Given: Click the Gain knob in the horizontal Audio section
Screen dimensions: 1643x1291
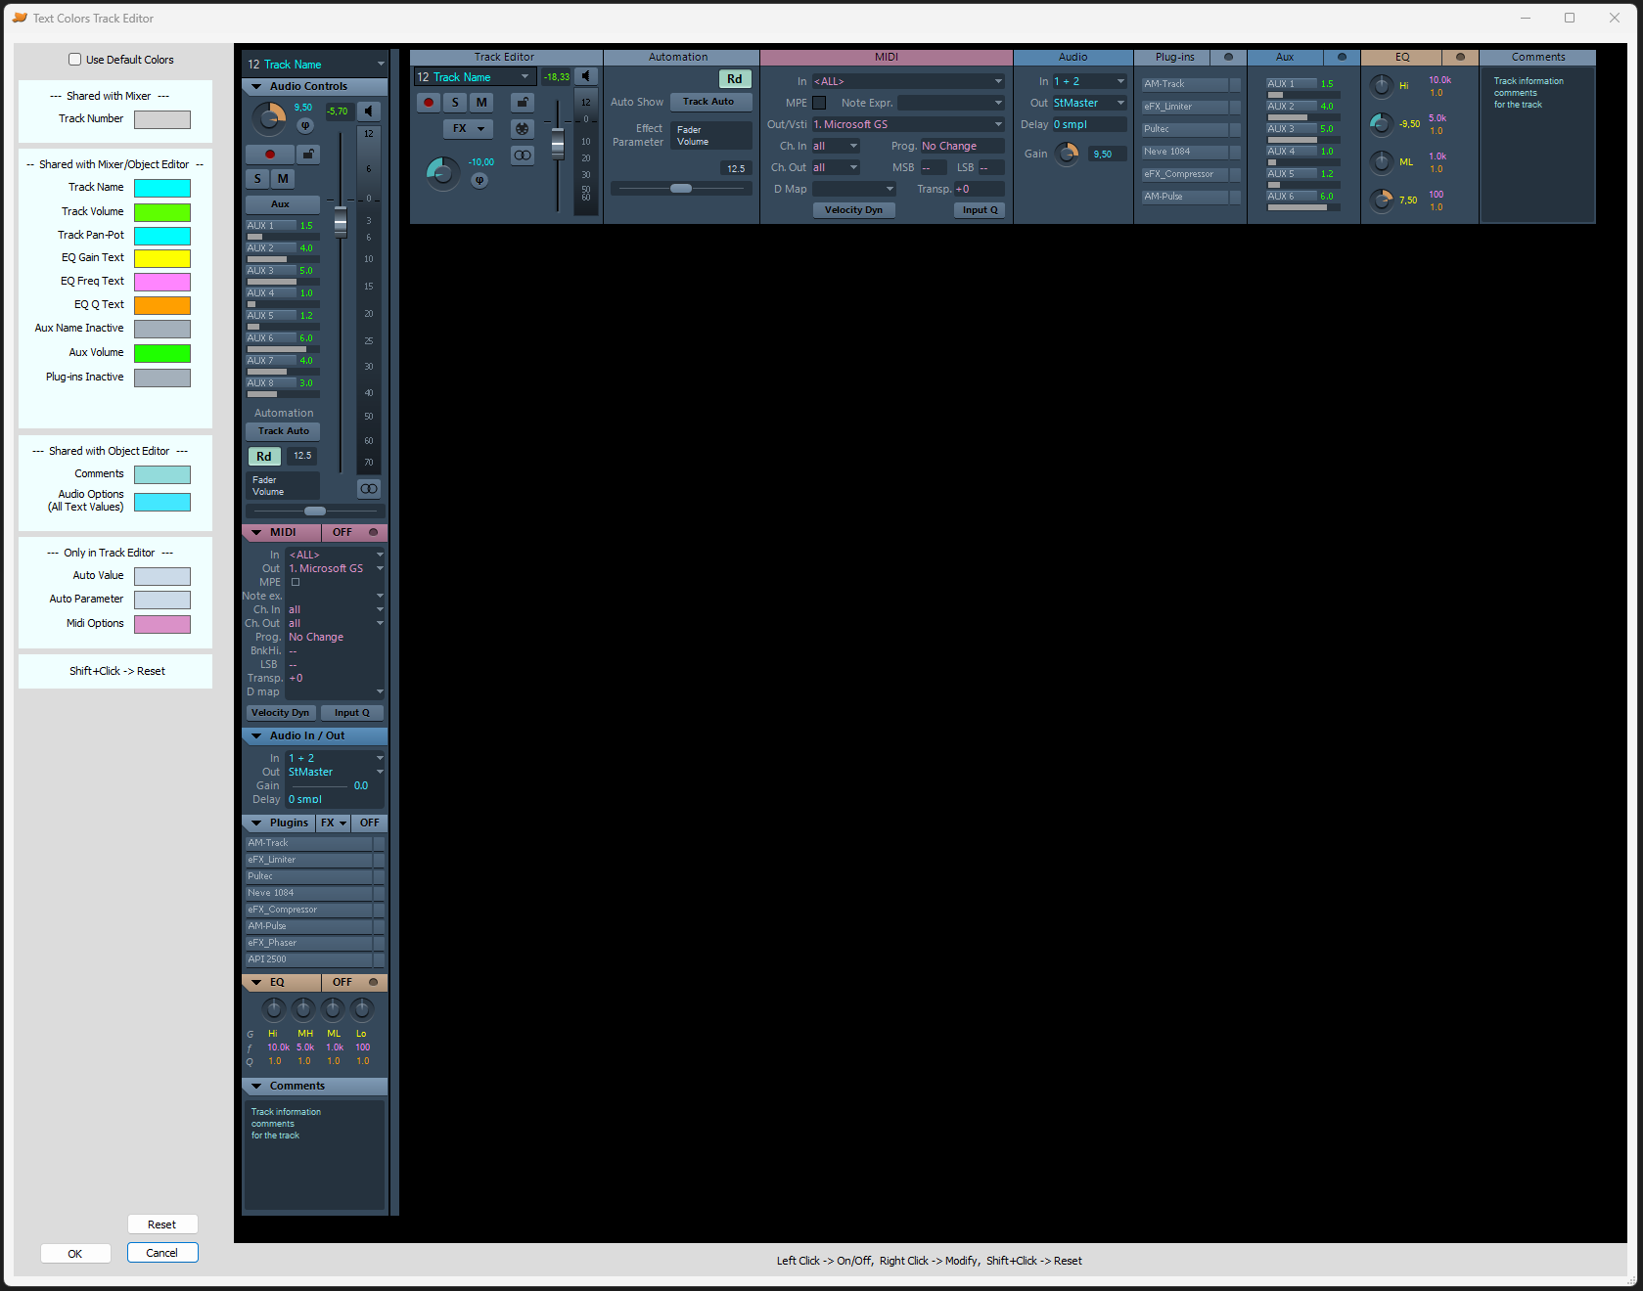Looking at the screenshot, I should point(1068,154).
